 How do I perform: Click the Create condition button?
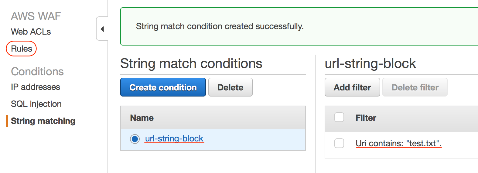163,87
